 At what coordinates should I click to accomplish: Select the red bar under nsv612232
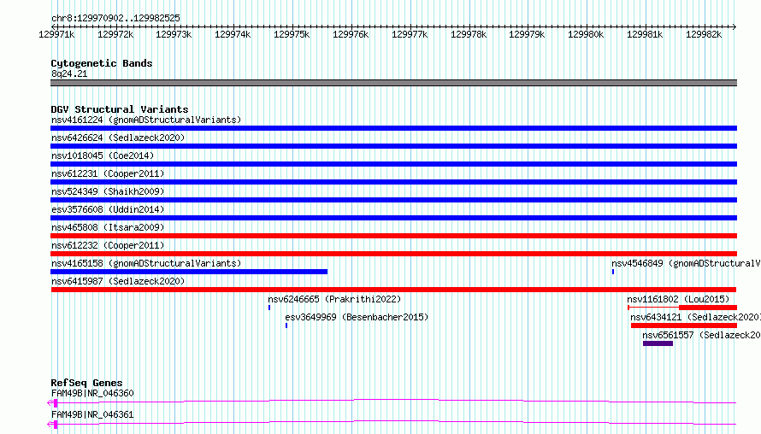(x=393, y=254)
